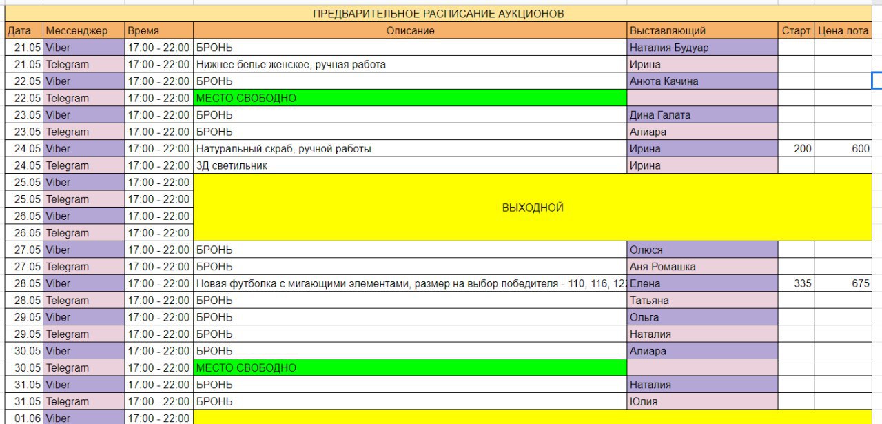882x424 pixels.
Task: Select the Telegram cell in the 22.05 row
Action: (x=84, y=99)
